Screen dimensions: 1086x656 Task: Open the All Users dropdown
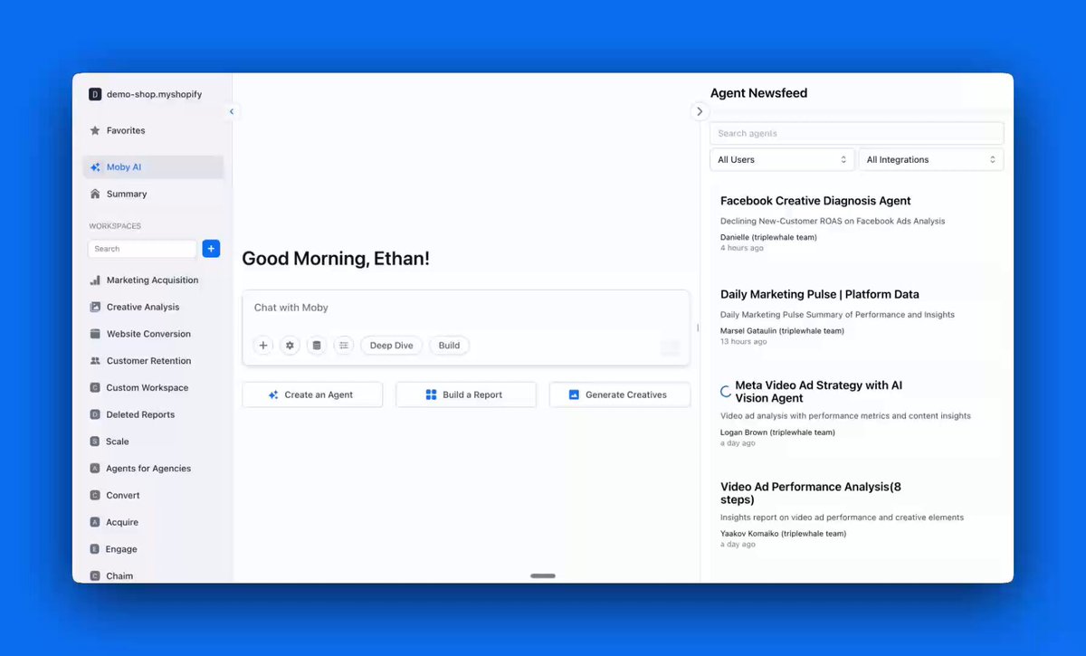[x=783, y=159]
